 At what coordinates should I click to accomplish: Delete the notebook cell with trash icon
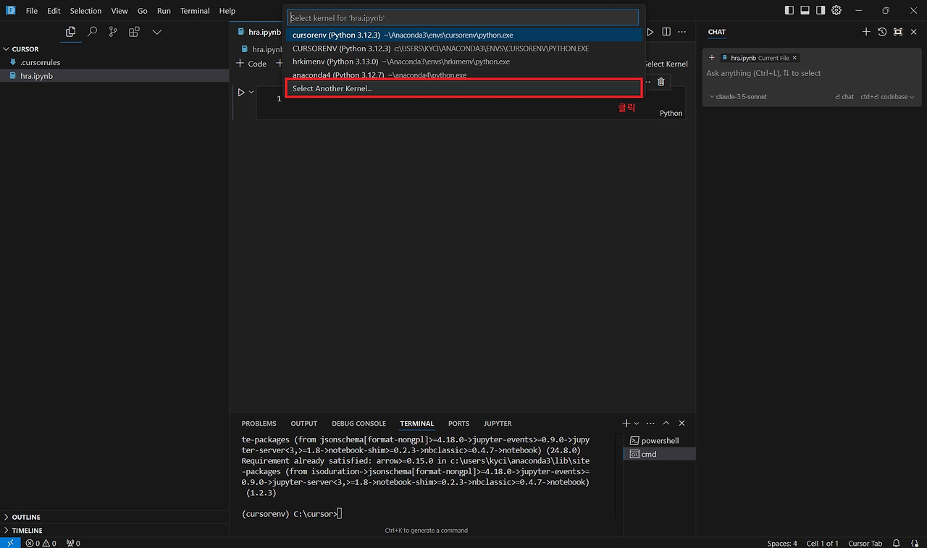[660, 82]
